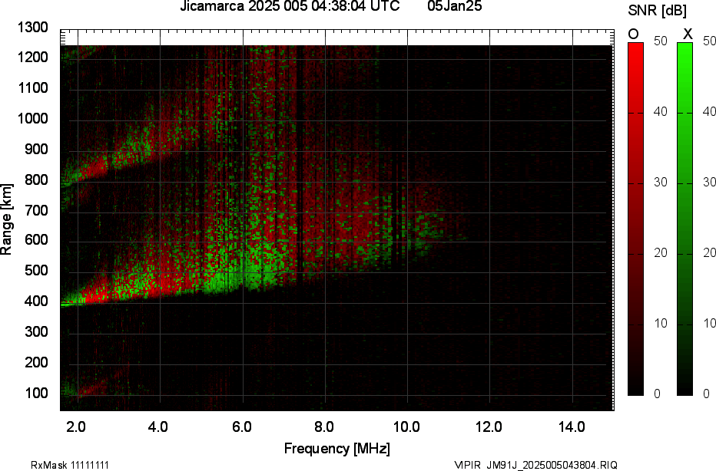Click the 30 label on O colorbar

(x=660, y=182)
